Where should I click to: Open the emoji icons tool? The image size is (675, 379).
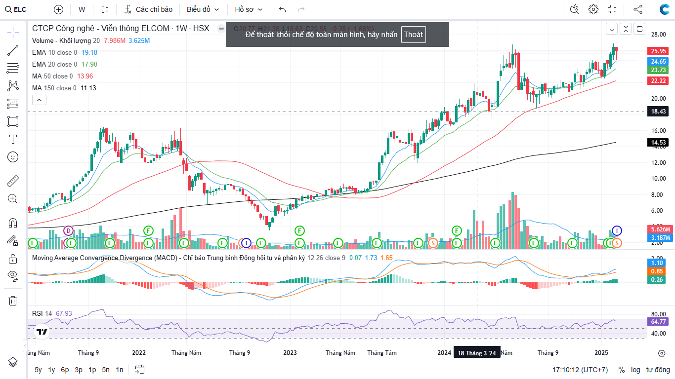click(13, 157)
